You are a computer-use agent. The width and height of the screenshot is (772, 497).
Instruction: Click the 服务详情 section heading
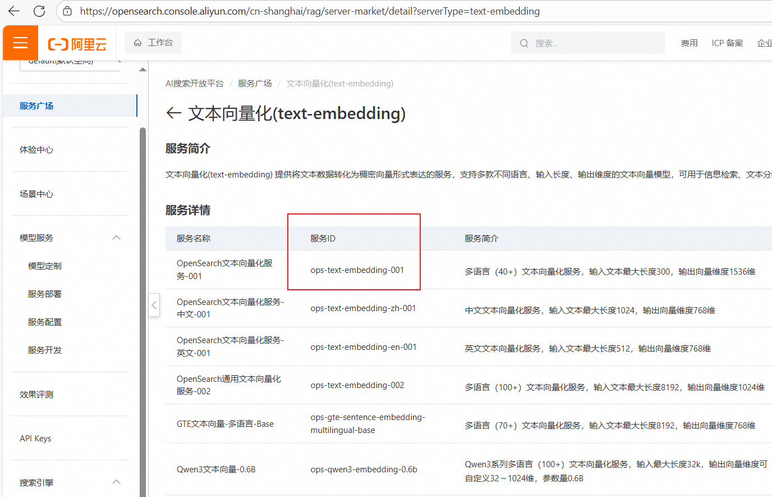pyautogui.click(x=188, y=210)
